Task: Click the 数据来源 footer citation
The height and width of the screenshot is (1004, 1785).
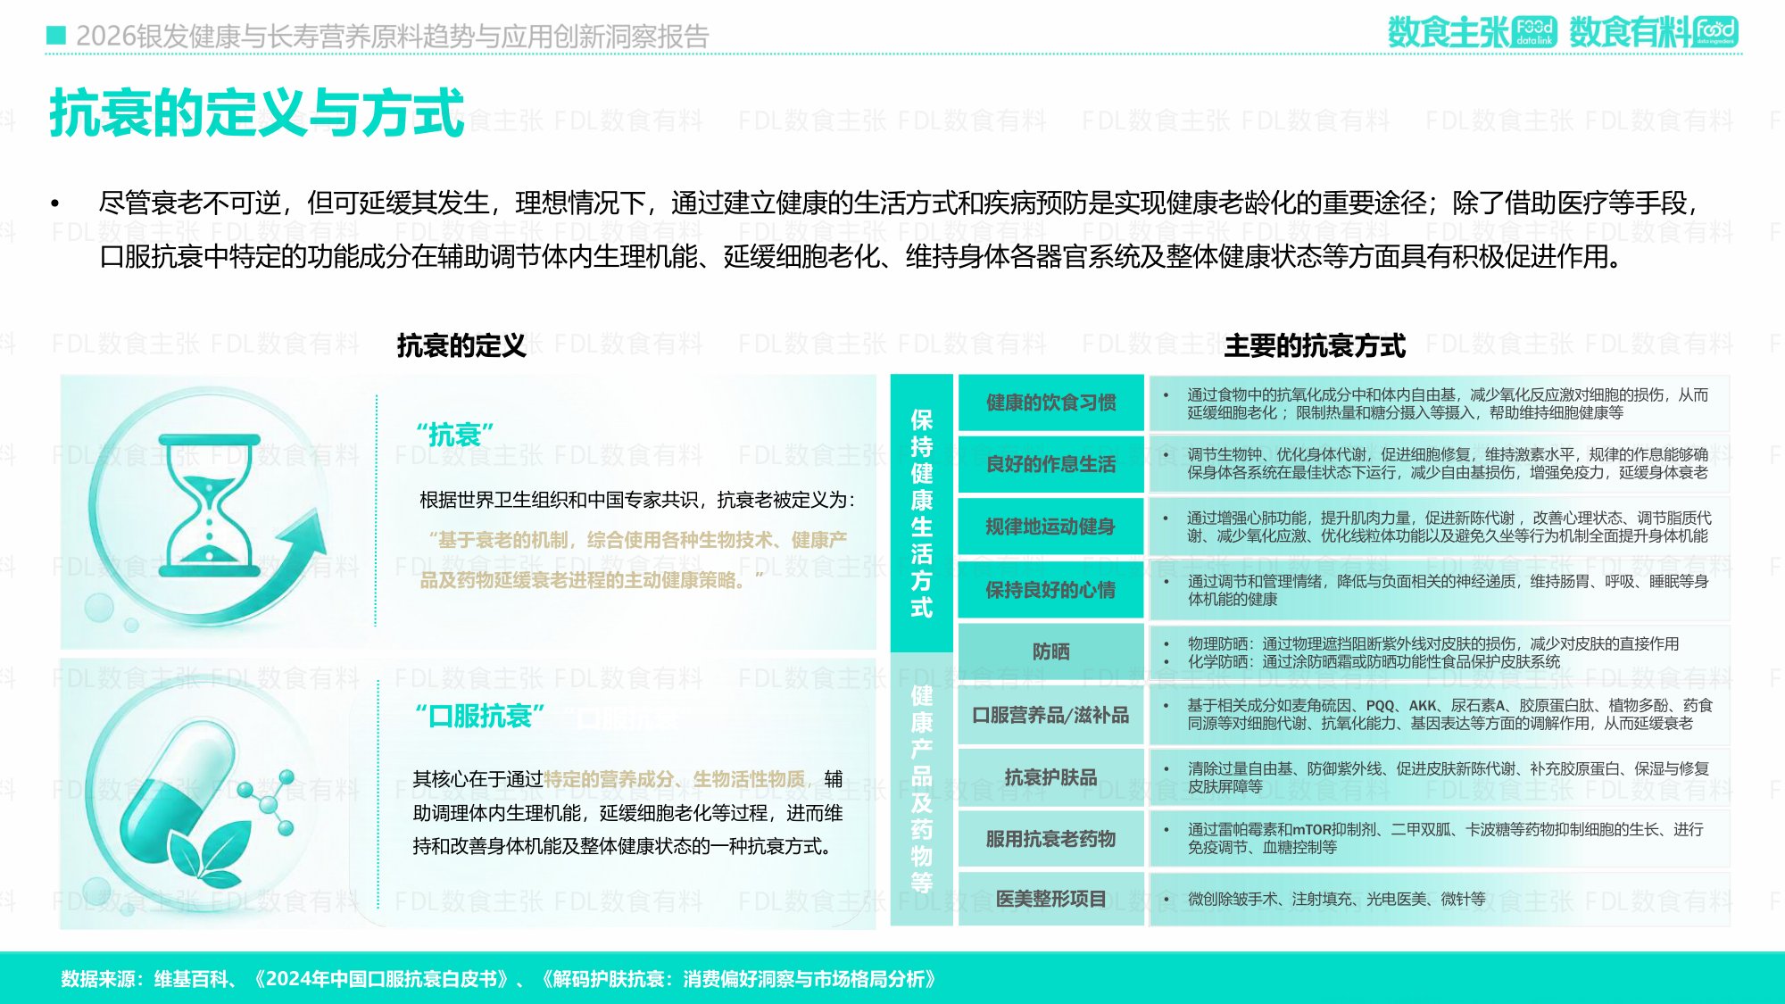Action: pyautogui.click(x=500, y=979)
